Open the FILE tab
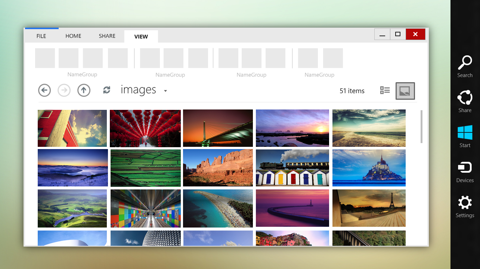The height and width of the screenshot is (269, 480). click(x=41, y=36)
